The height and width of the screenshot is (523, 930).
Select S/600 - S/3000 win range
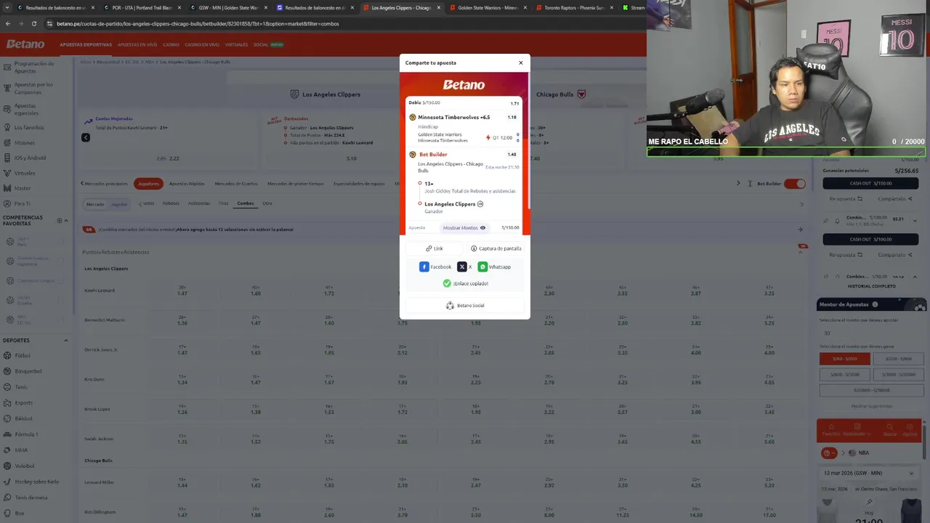pos(844,374)
